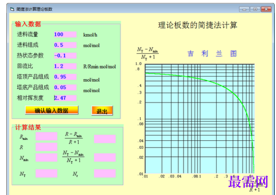The image size is (276, 195).
Task: Click the 输入数据 group heading
Action: click(x=28, y=24)
